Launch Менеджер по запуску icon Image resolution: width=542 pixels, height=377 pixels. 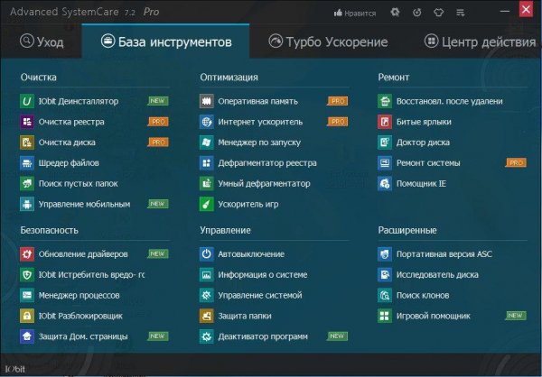207,143
